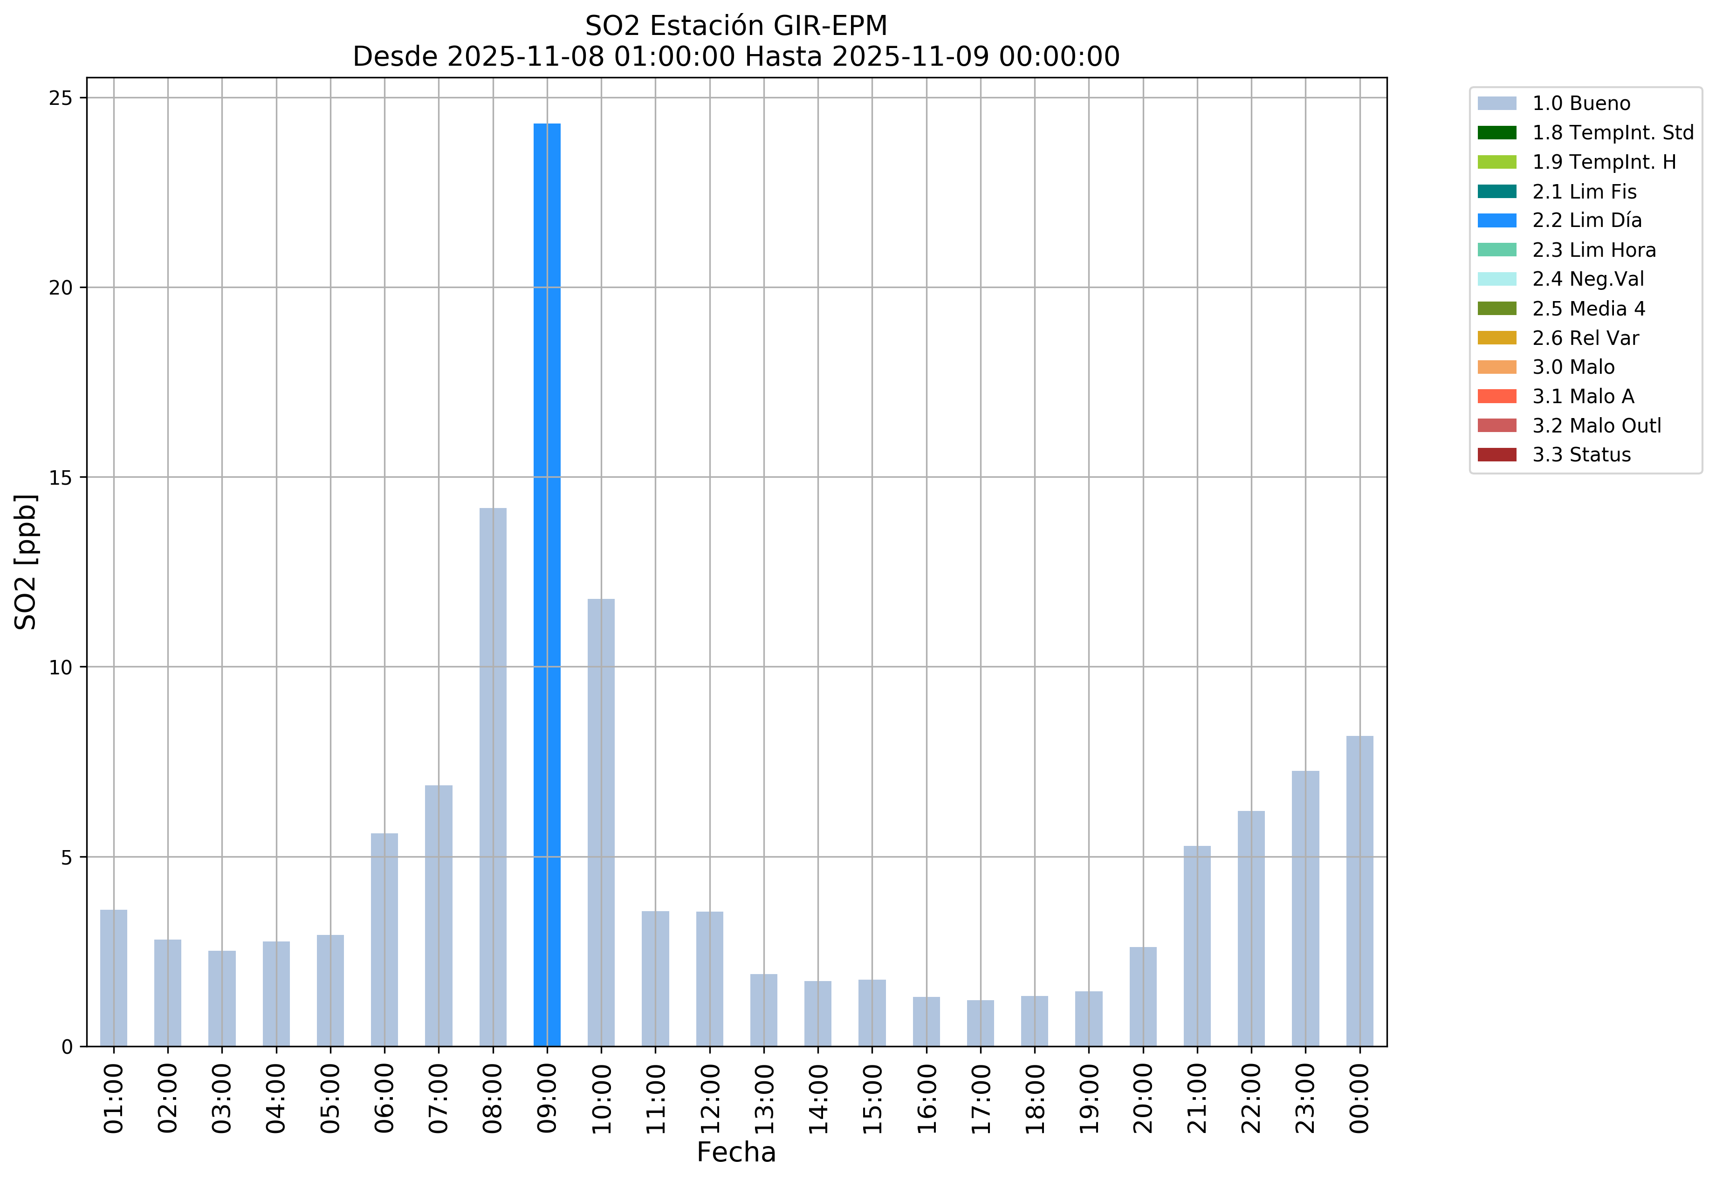Screen dimensions: 1716x1181
Task: Click the 2.4 Neg.Val legend label
Action: 1587,280
